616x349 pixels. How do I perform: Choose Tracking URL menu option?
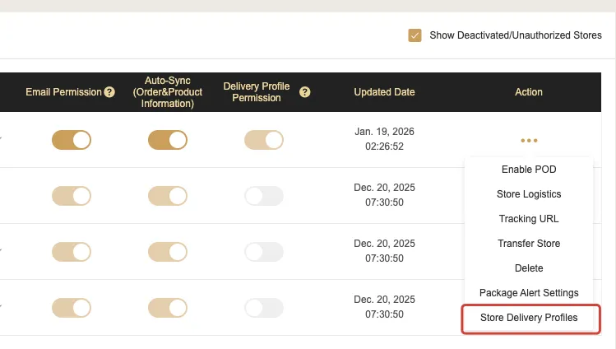(529, 219)
